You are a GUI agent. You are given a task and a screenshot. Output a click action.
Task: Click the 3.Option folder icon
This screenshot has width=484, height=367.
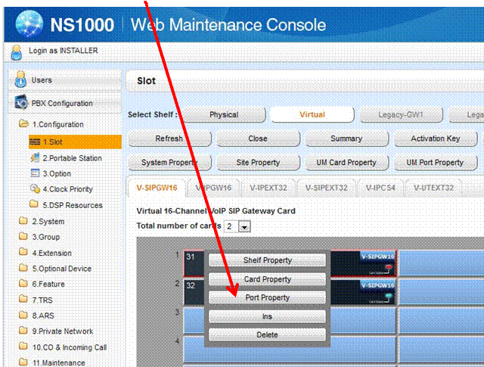tap(34, 174)
